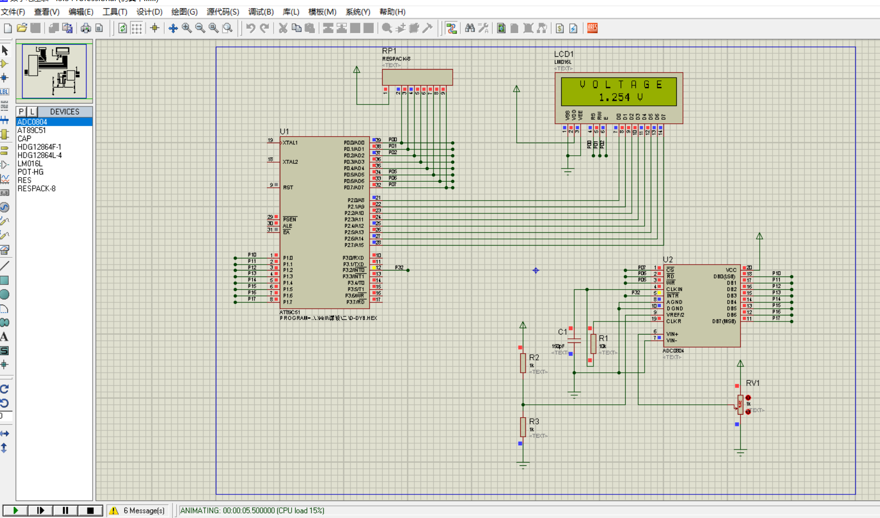Select AT89C51 in the devices list
Image resolution: width=880 pixels, height=518 pixels.
coord(32,131)
